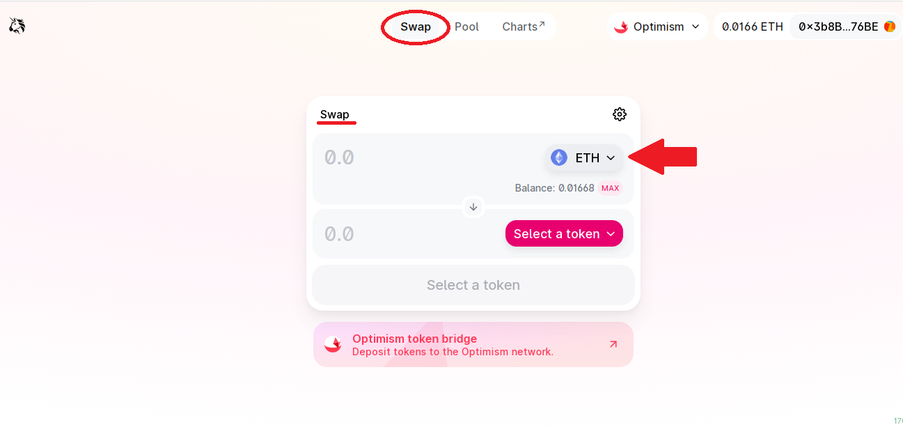903x434 pixels.
Task: Click the bridge external link arrow icon
Action: [x=613, y=344]
